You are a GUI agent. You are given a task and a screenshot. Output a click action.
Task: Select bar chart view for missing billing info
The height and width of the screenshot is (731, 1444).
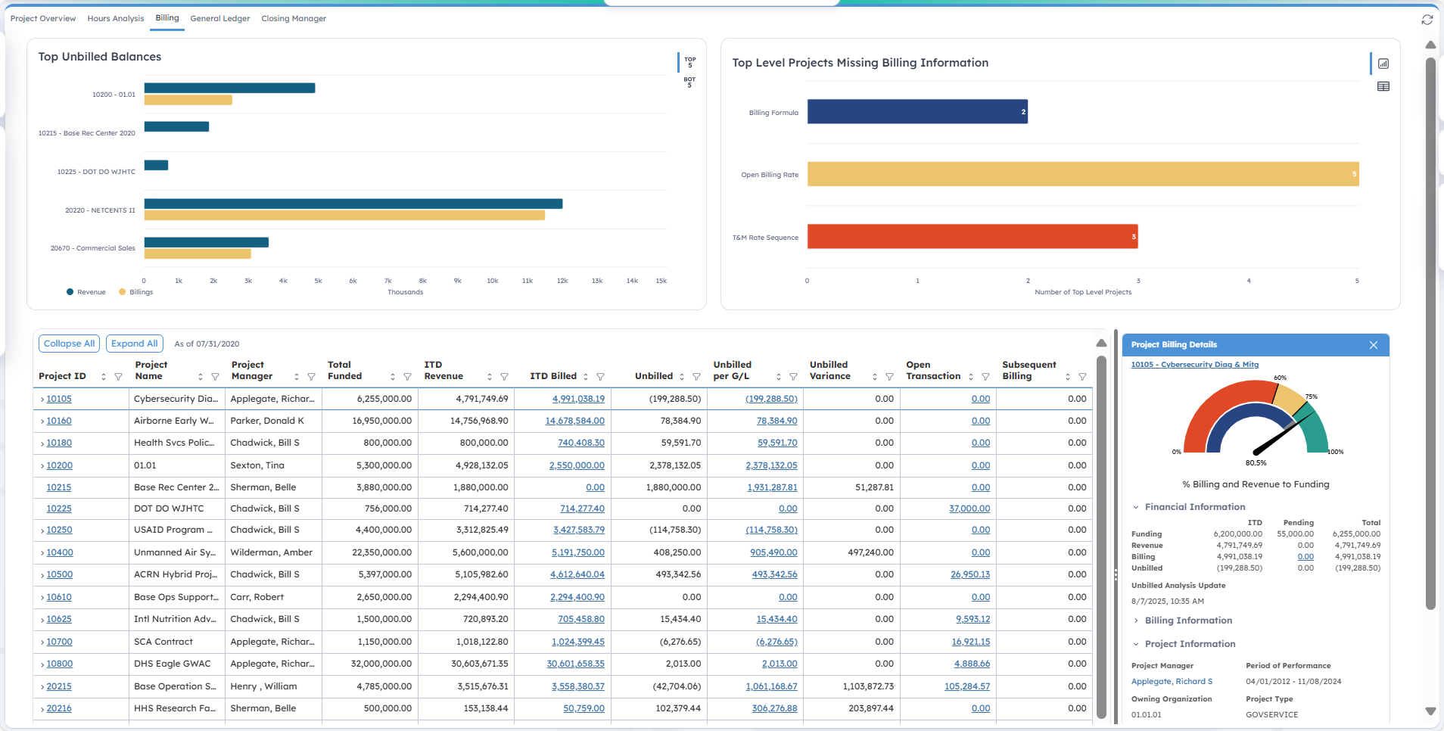coord(1383,64)
